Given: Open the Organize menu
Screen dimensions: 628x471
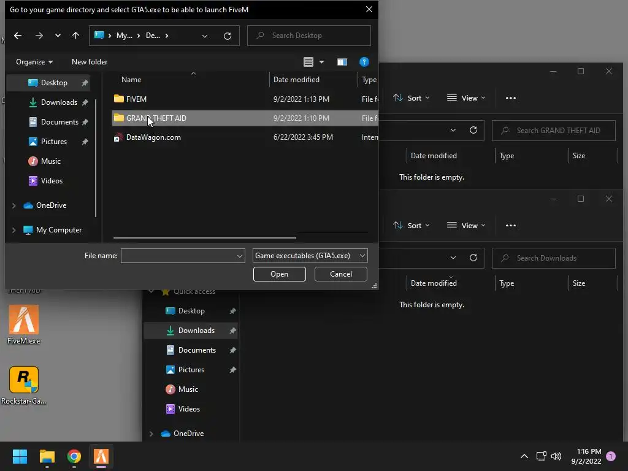Looking at the screenshot, I should click(x=34, y=62).
